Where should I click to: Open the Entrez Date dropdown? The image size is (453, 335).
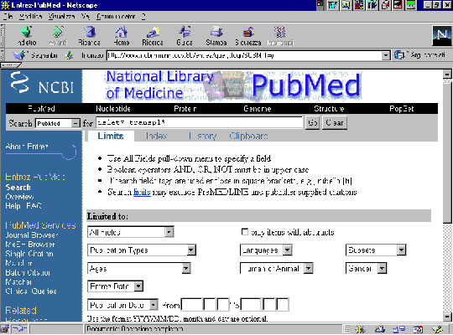point(115,286)
